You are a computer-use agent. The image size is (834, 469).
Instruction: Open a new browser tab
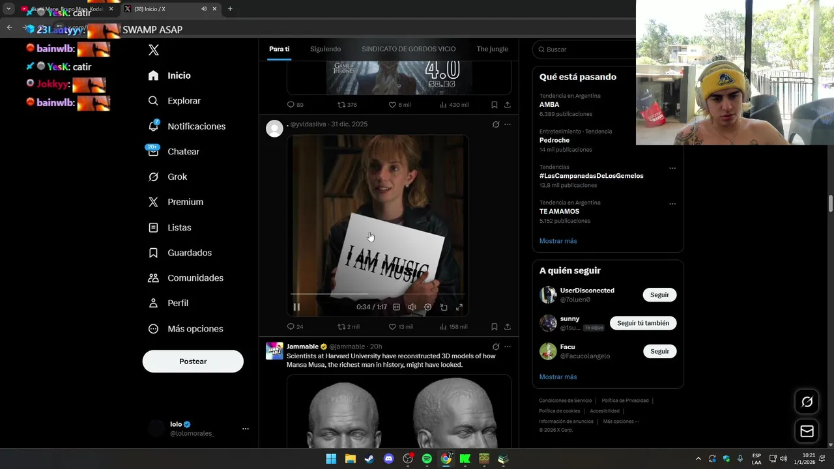pos(230,9)
